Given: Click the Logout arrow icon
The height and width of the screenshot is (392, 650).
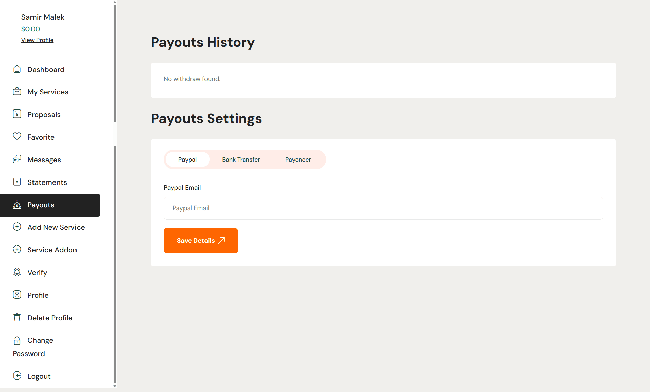Looking at the screenshot, I should tap(17, 376).
